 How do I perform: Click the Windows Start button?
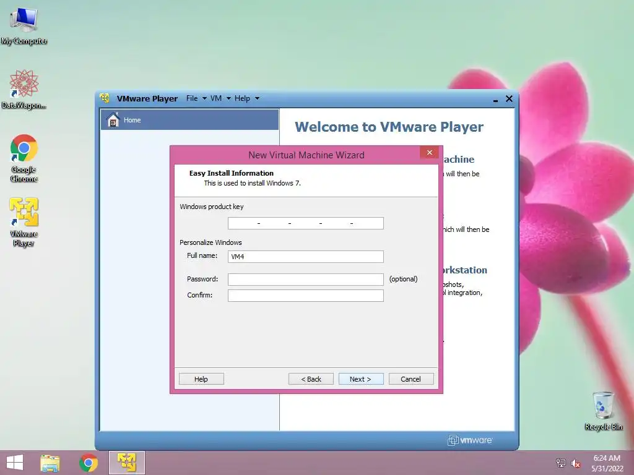point(15,463)
